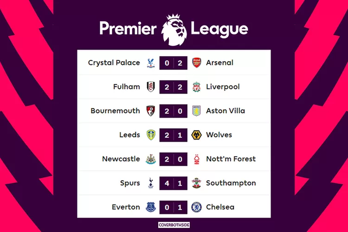The width and height of the screenshot is (348, 232).
Task: Click the Everton team name
Action: [126, 207]
